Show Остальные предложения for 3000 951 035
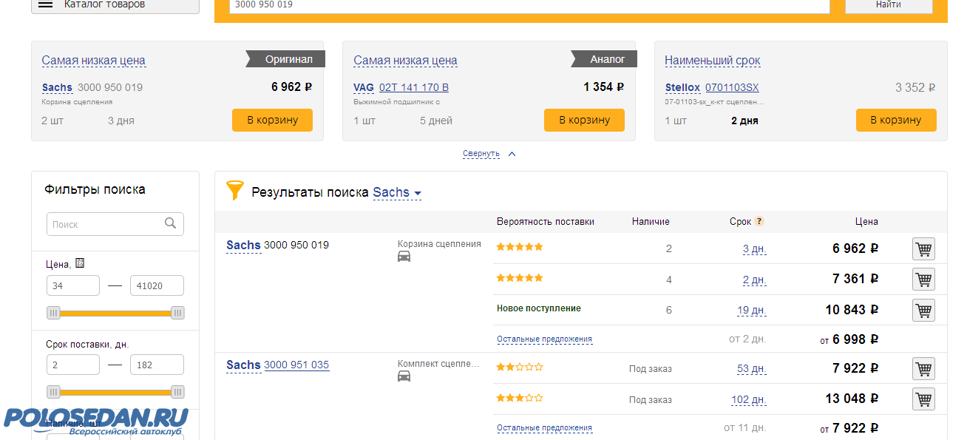This screenshot has width=967, height=440. click(544, 428)
